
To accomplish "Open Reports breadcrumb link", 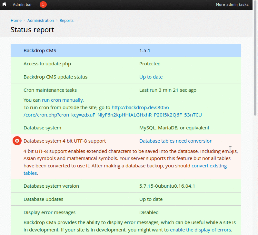I will click(x=66, y=21).
